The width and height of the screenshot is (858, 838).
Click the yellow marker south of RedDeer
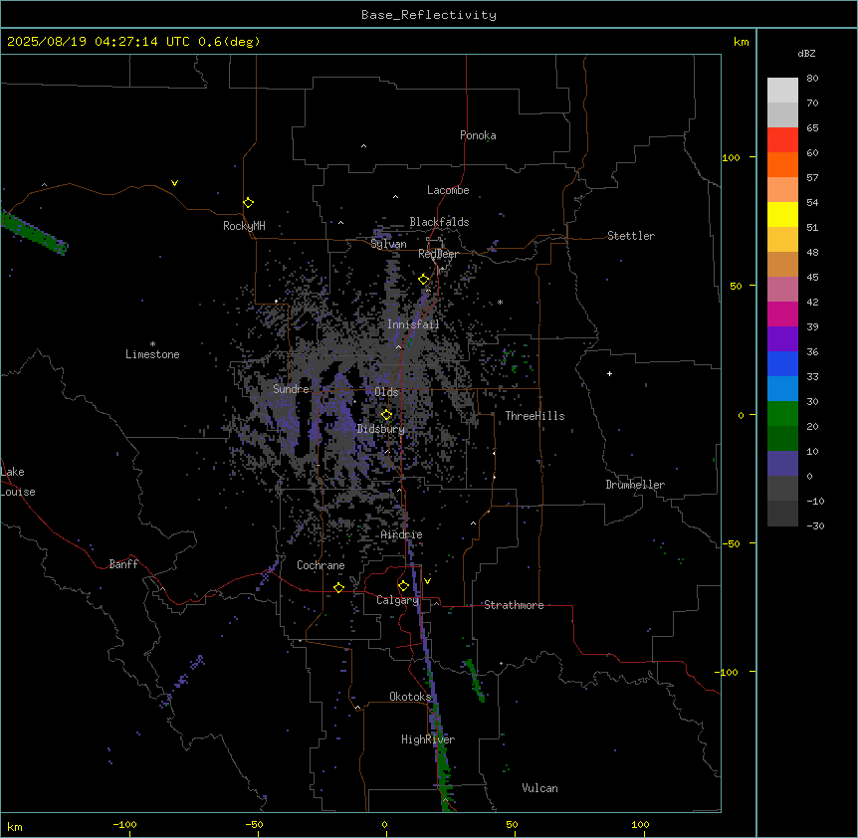(424, 280)
